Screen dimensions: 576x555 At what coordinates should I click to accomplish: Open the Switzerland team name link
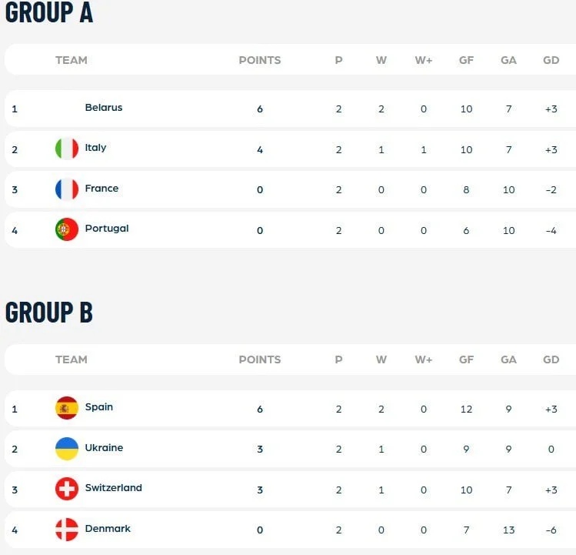(x=113, y=488)
